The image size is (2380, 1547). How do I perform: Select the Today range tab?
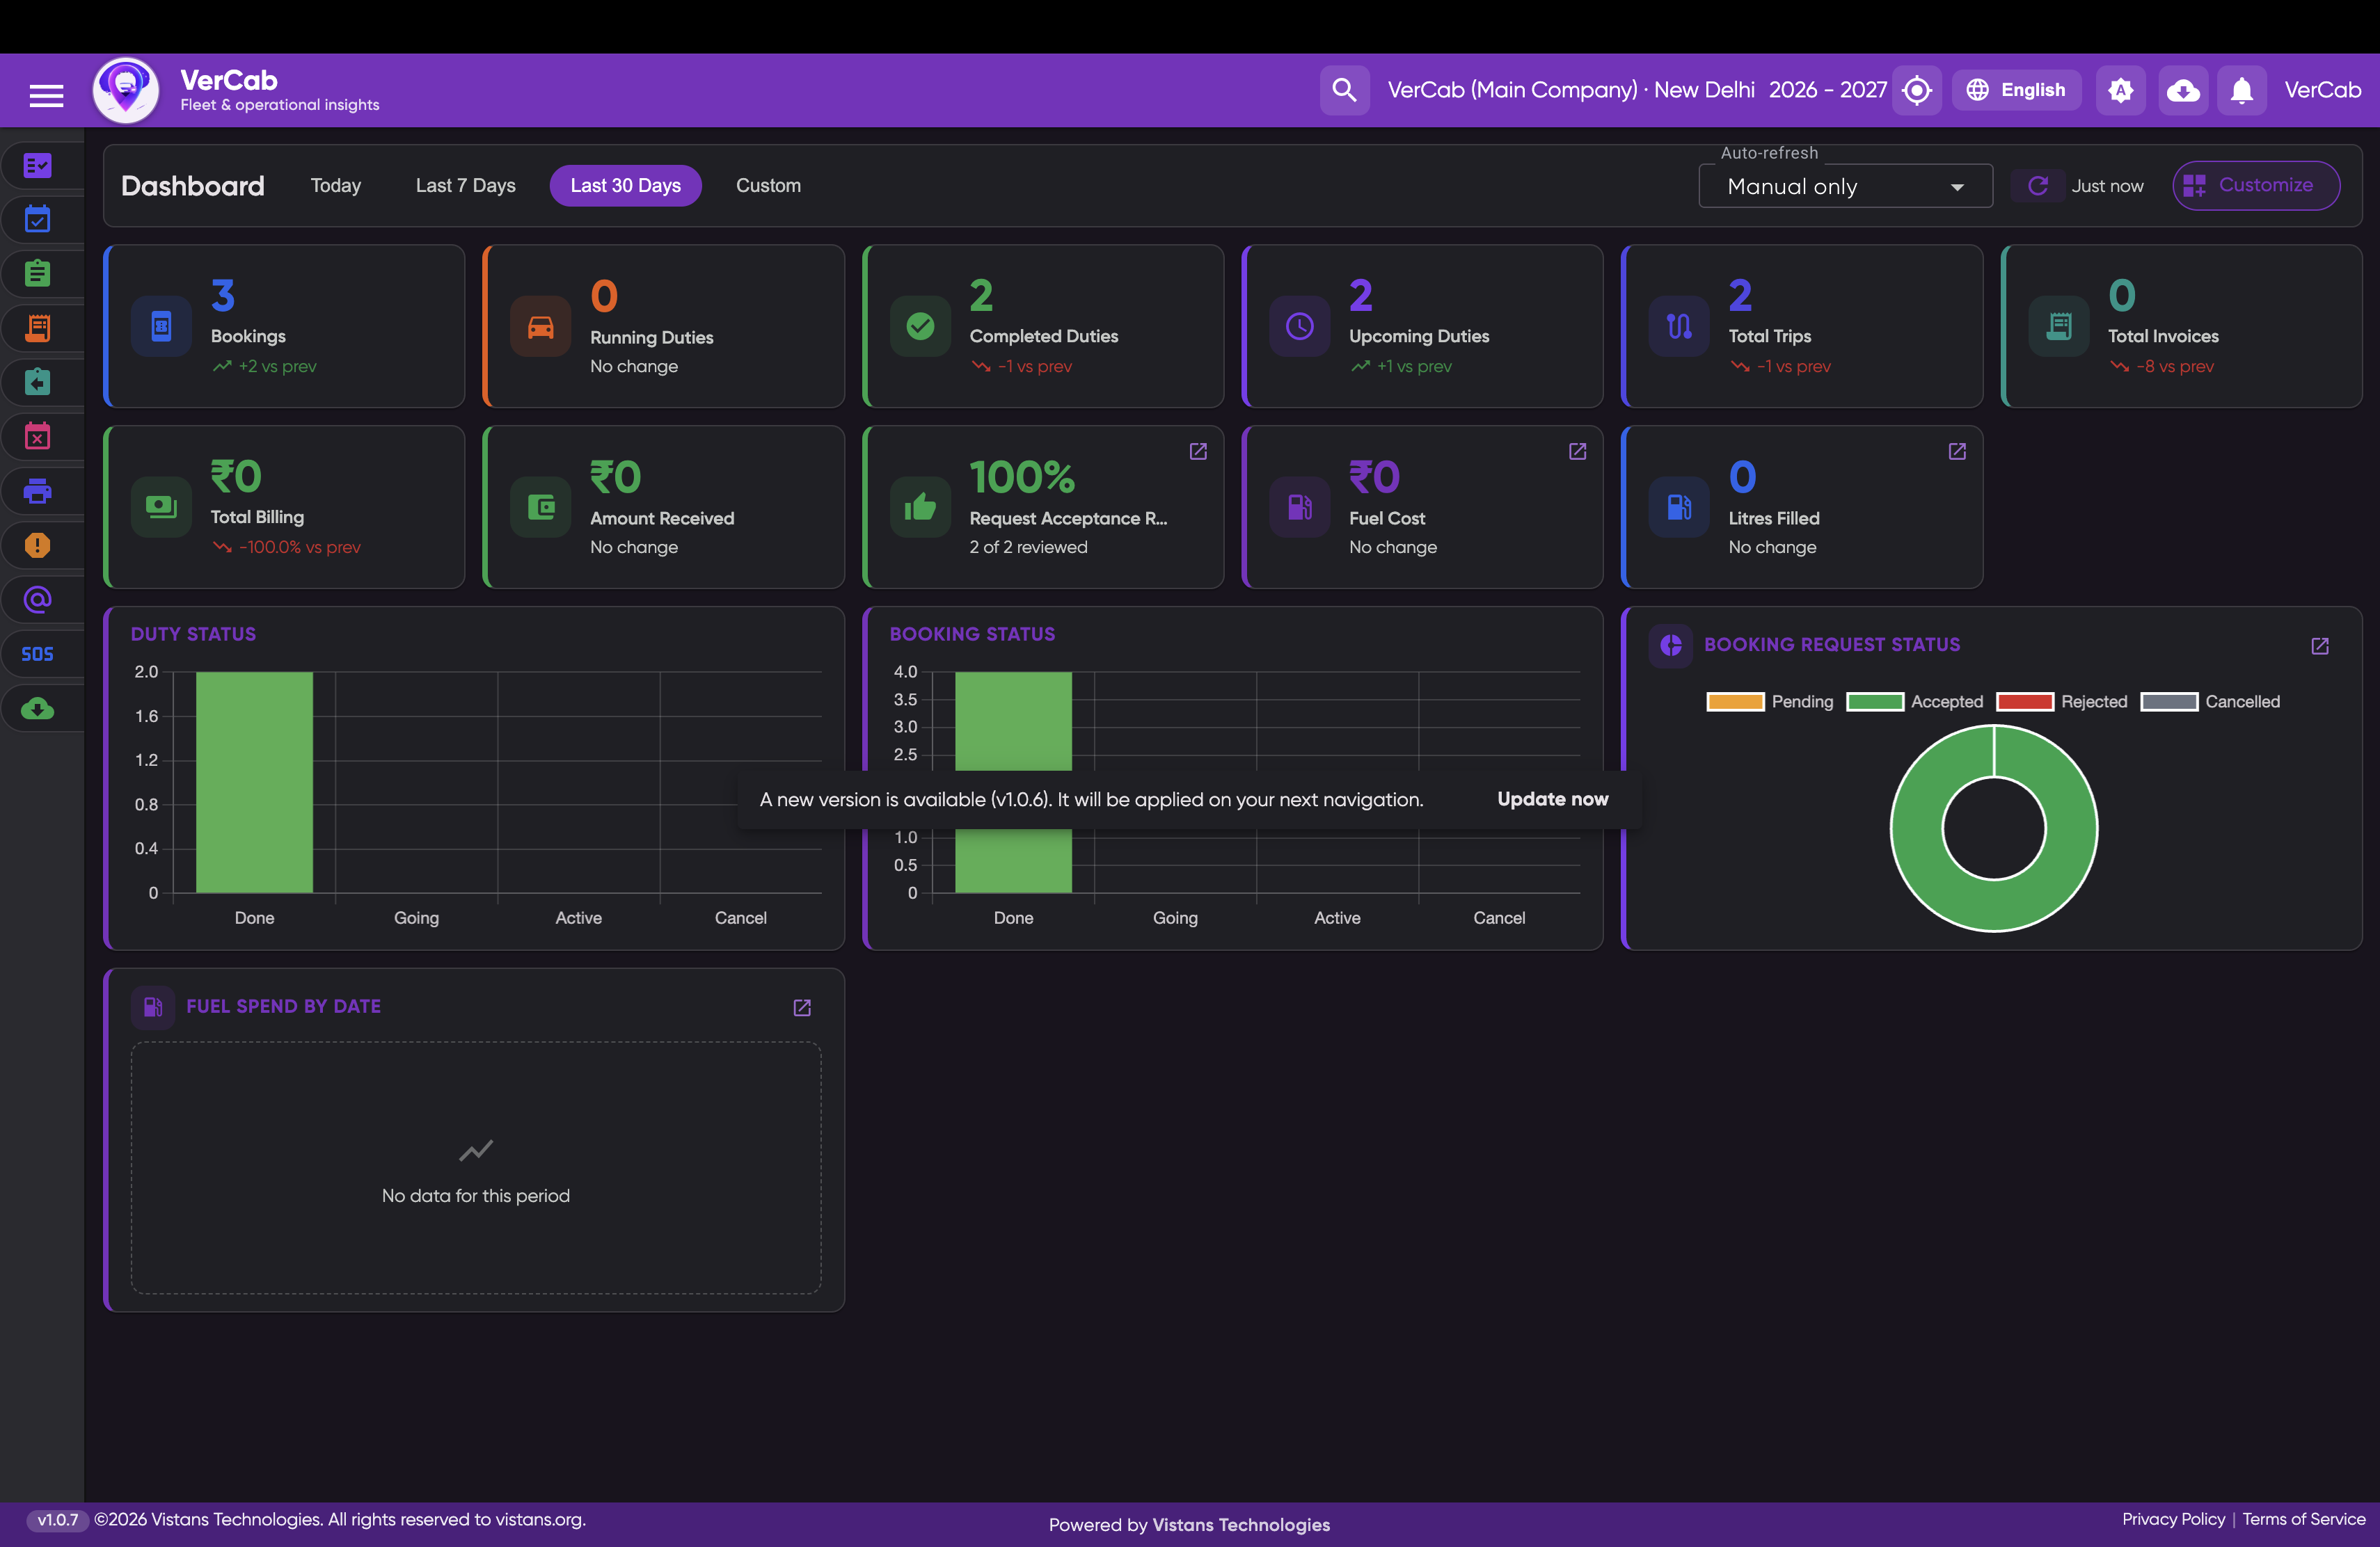336,186
